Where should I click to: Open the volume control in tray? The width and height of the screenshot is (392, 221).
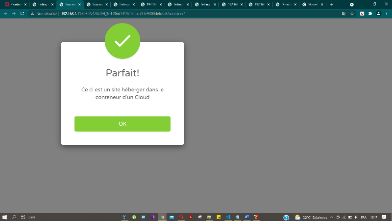(x=356, y=217)
